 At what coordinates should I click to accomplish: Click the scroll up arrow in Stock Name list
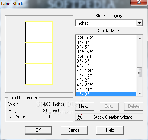point(140,38)
